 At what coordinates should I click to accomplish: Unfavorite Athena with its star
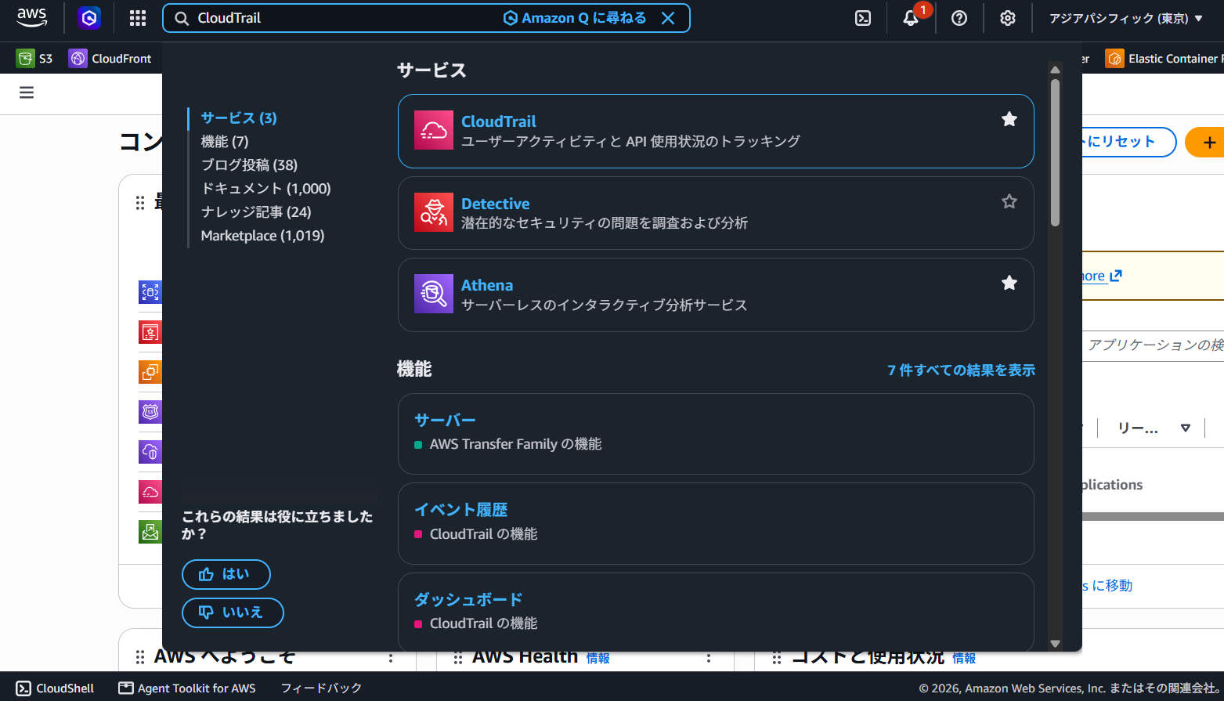click(x=1009, y=283)
